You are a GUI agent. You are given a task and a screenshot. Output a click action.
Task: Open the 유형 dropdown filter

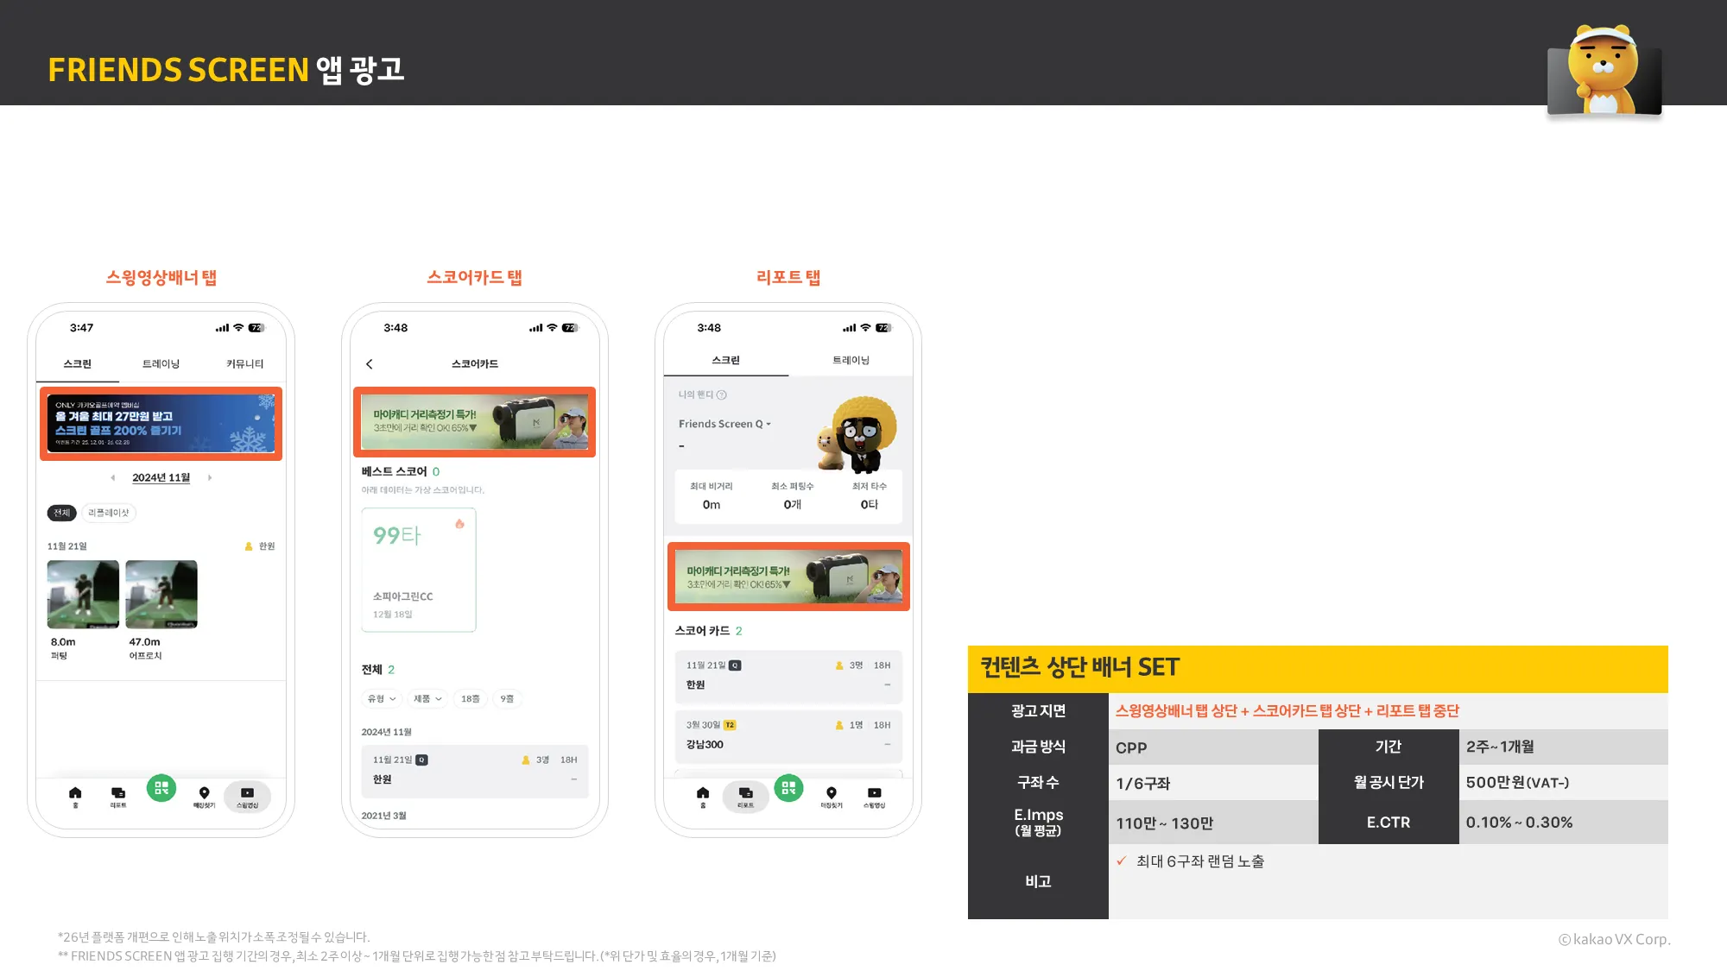[382, 699]
